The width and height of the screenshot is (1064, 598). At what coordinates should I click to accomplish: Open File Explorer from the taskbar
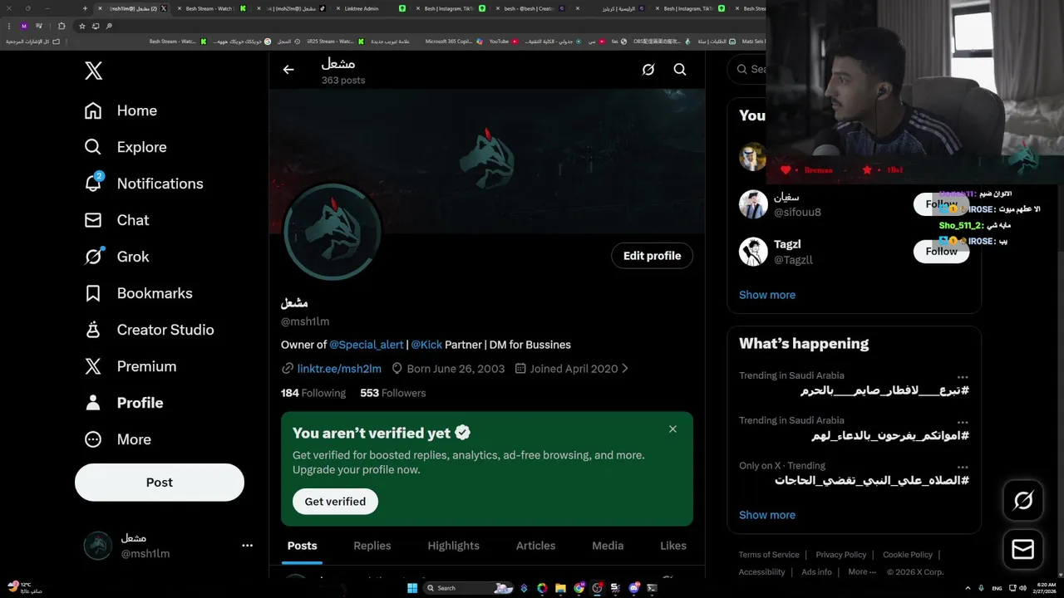[560, 588]
